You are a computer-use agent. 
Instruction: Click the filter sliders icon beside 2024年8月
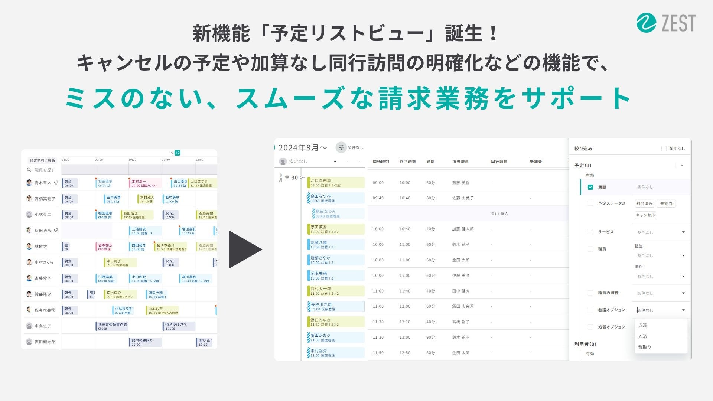click(341, 147)
